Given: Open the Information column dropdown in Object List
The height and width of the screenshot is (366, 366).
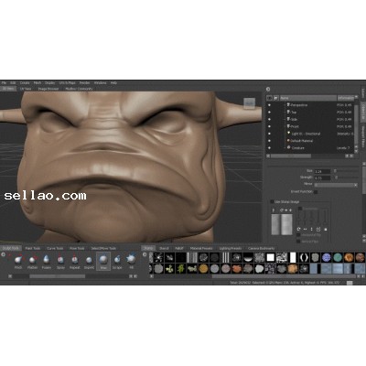Looking at the screenshot, I should (346, 98).
